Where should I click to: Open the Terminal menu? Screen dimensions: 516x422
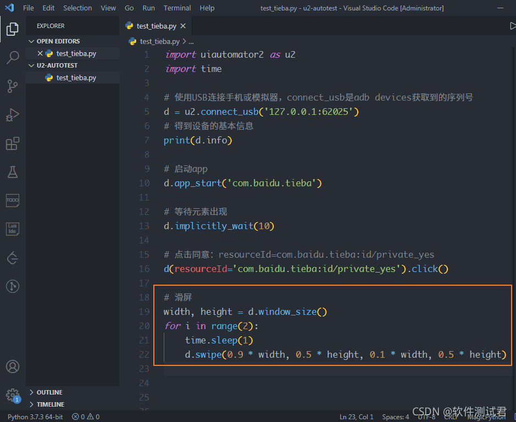pos(177,8)
